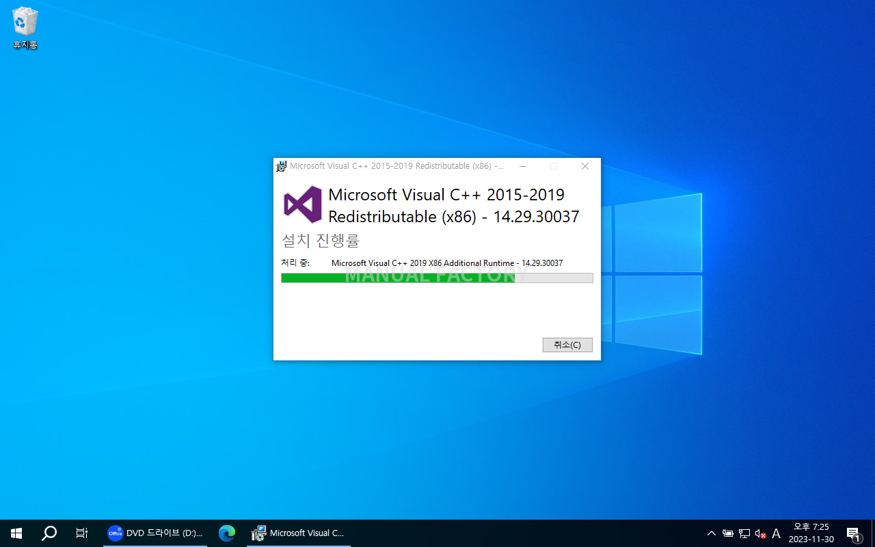This screenshot has height=547, width=875.
Task: Launch Microsoft Edge from the taskbar
Action: tap(227, 533)
